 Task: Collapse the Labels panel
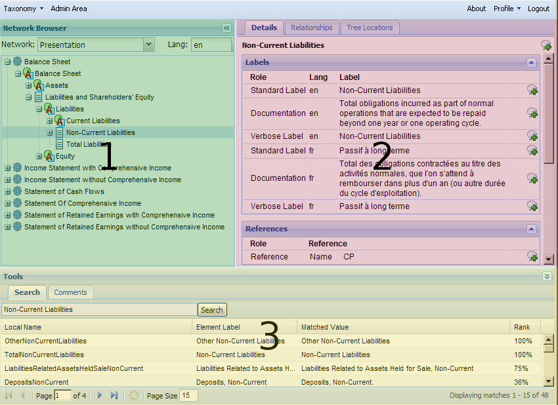[532, 62]
